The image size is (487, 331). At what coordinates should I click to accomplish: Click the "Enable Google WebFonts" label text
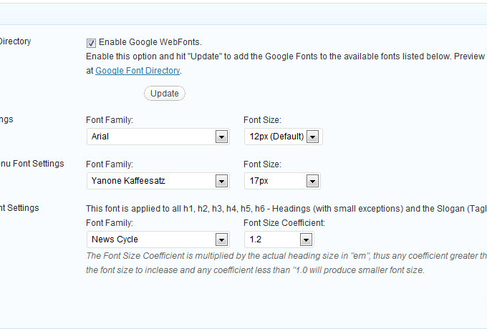(x=155, y=42)
